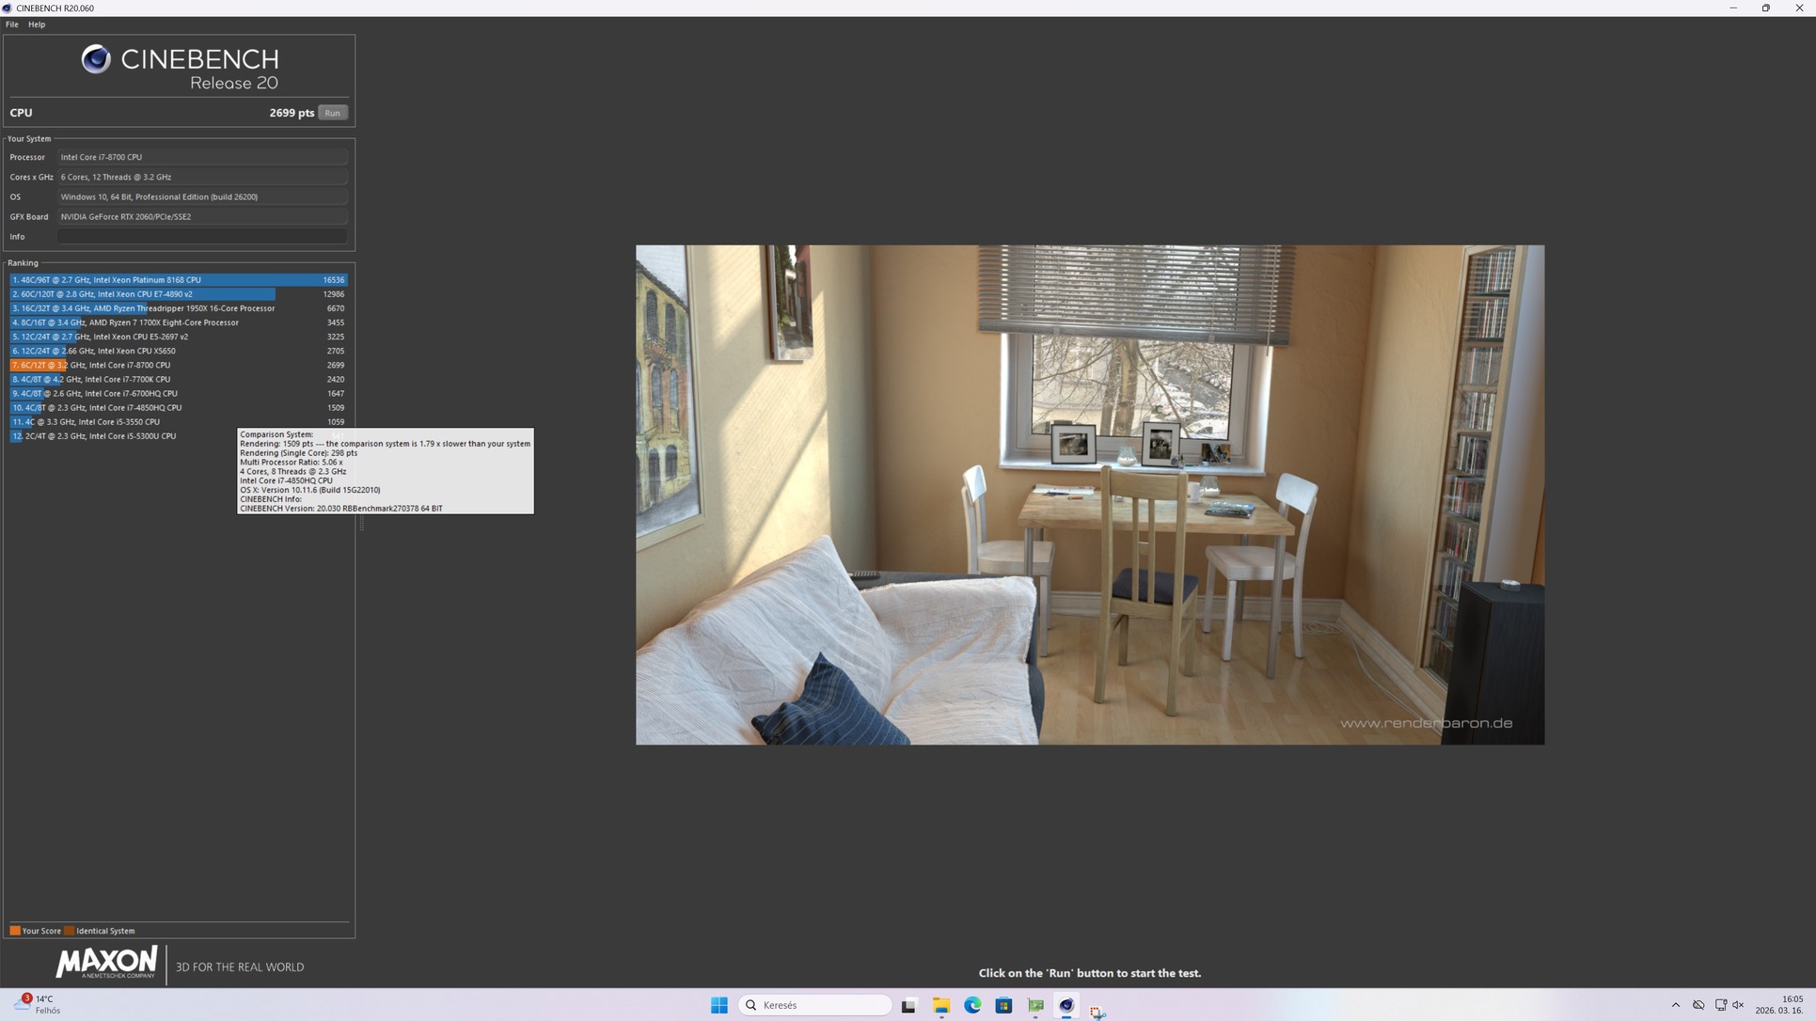Viewport: 1816px width, 1021px height.
Task: Click the Run button for CPU test
Action: pos(332,113)
